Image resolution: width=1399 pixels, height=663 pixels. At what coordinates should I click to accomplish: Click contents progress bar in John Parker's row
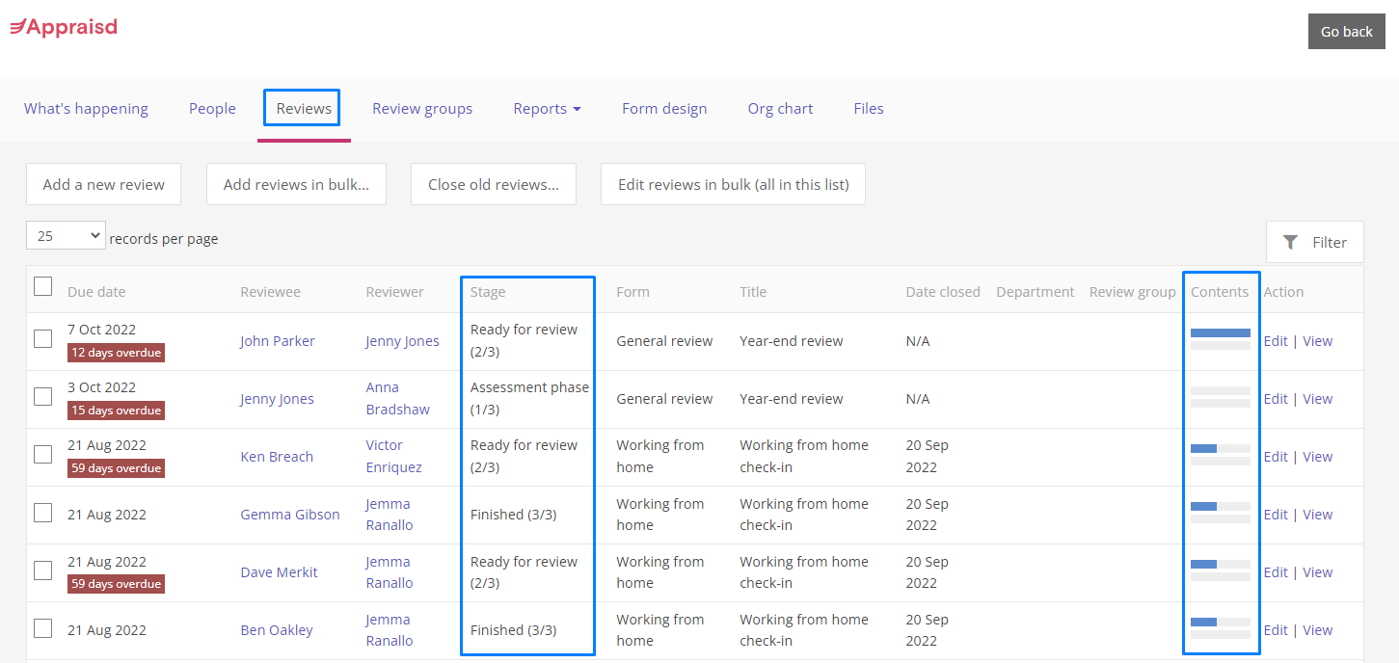click(1221, 339)
